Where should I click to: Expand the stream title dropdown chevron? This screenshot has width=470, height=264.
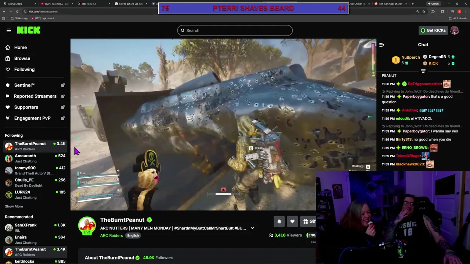[x=252, y=228]
